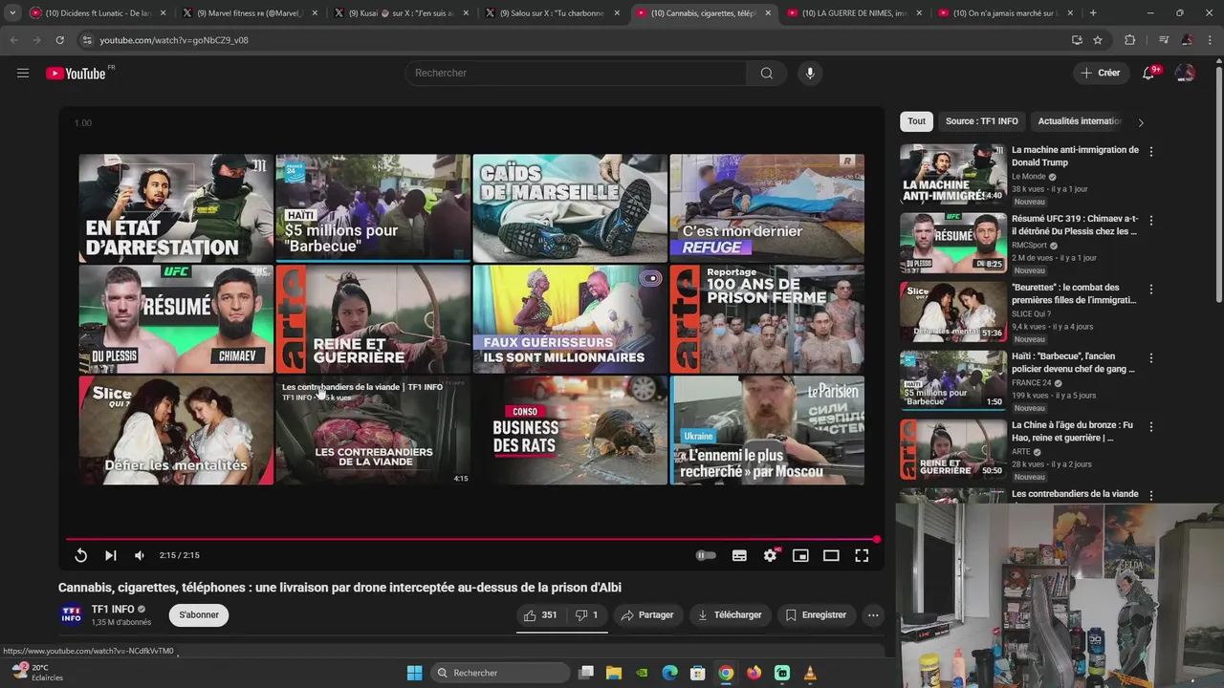Launch Firefox from the taskbar

(x=754, y=673)
